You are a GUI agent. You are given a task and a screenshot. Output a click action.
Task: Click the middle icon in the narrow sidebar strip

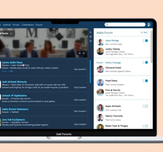click(91, 36)
